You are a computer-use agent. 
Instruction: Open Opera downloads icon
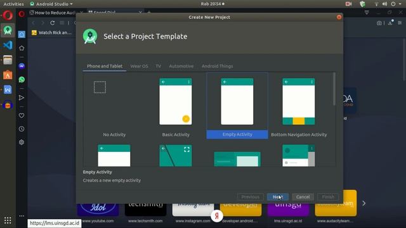[390, 23]
